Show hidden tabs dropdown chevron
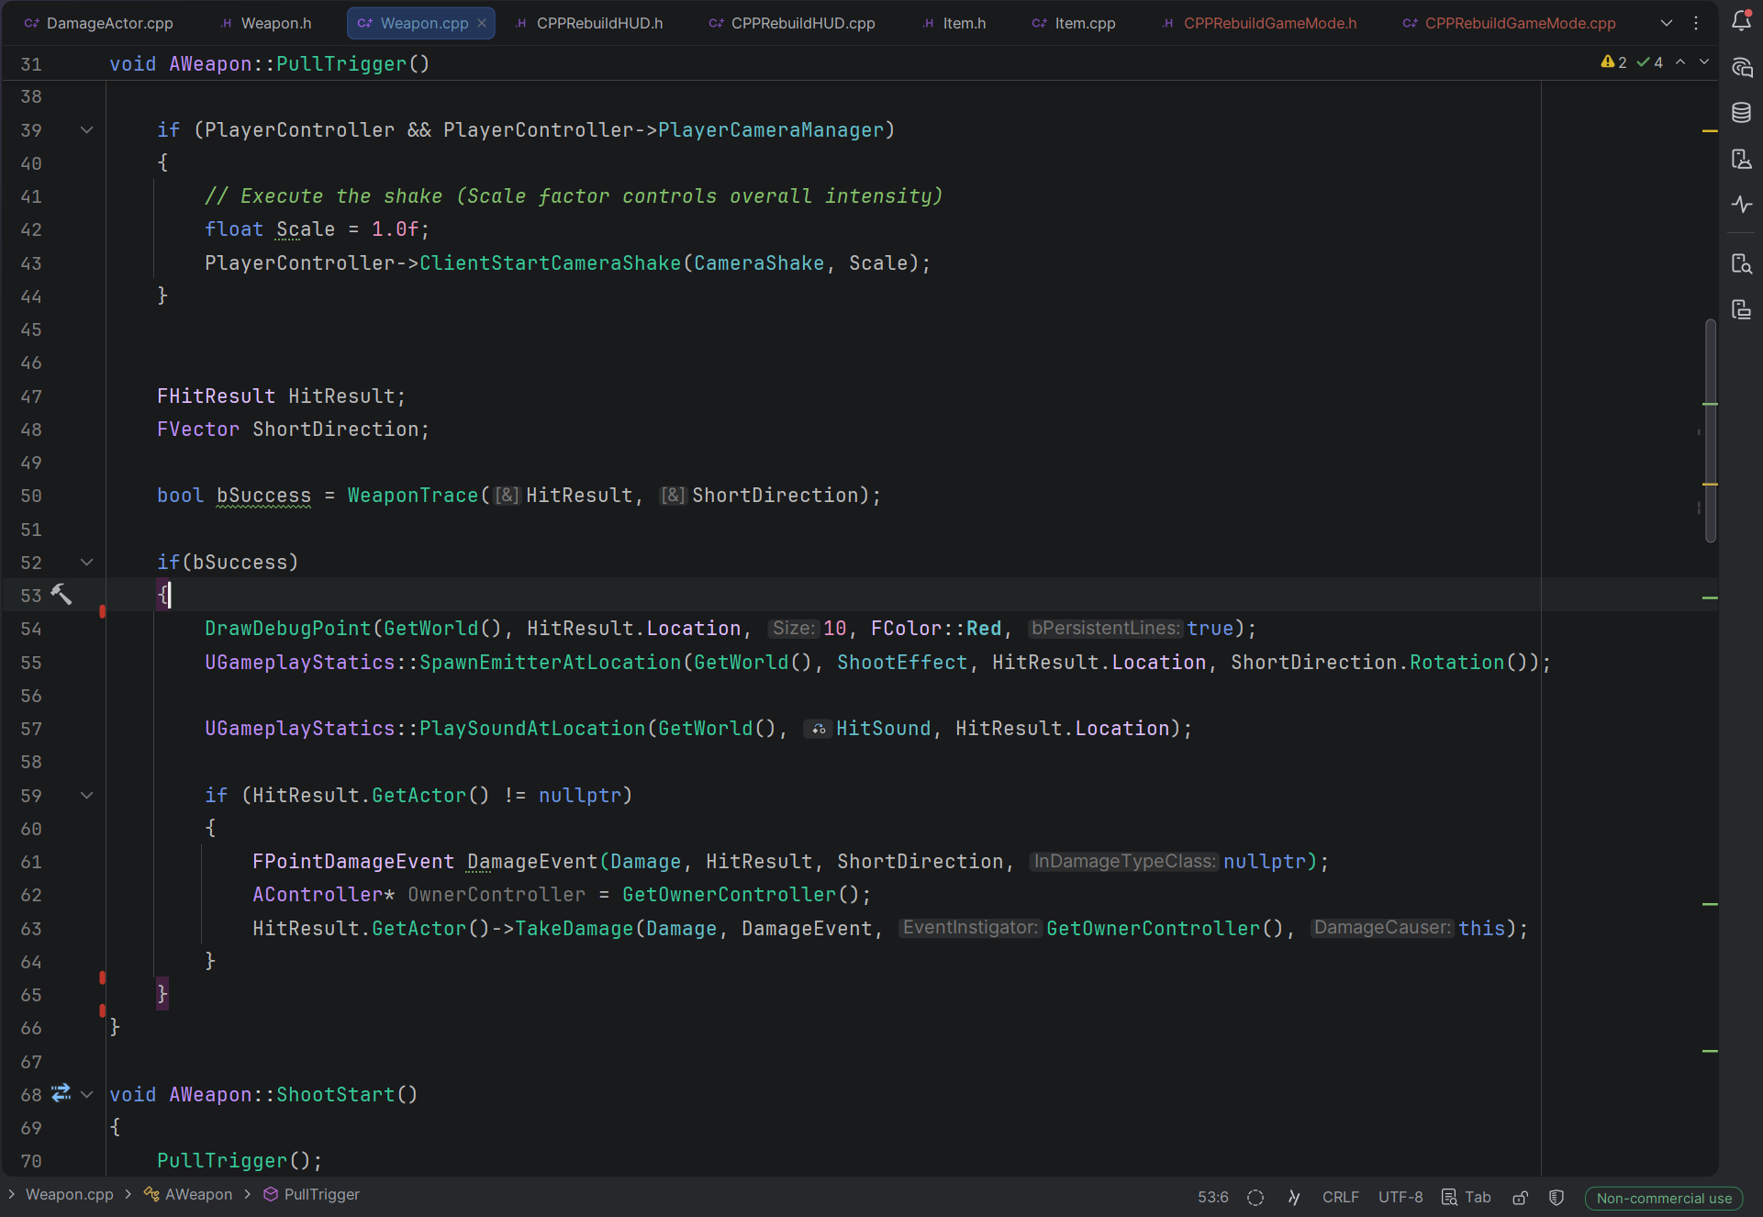The height and width of the screenshot is (1217, 1763). click(x=1667, y=23)
